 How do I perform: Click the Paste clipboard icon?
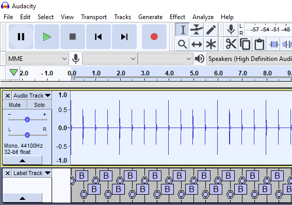(259, 44)
